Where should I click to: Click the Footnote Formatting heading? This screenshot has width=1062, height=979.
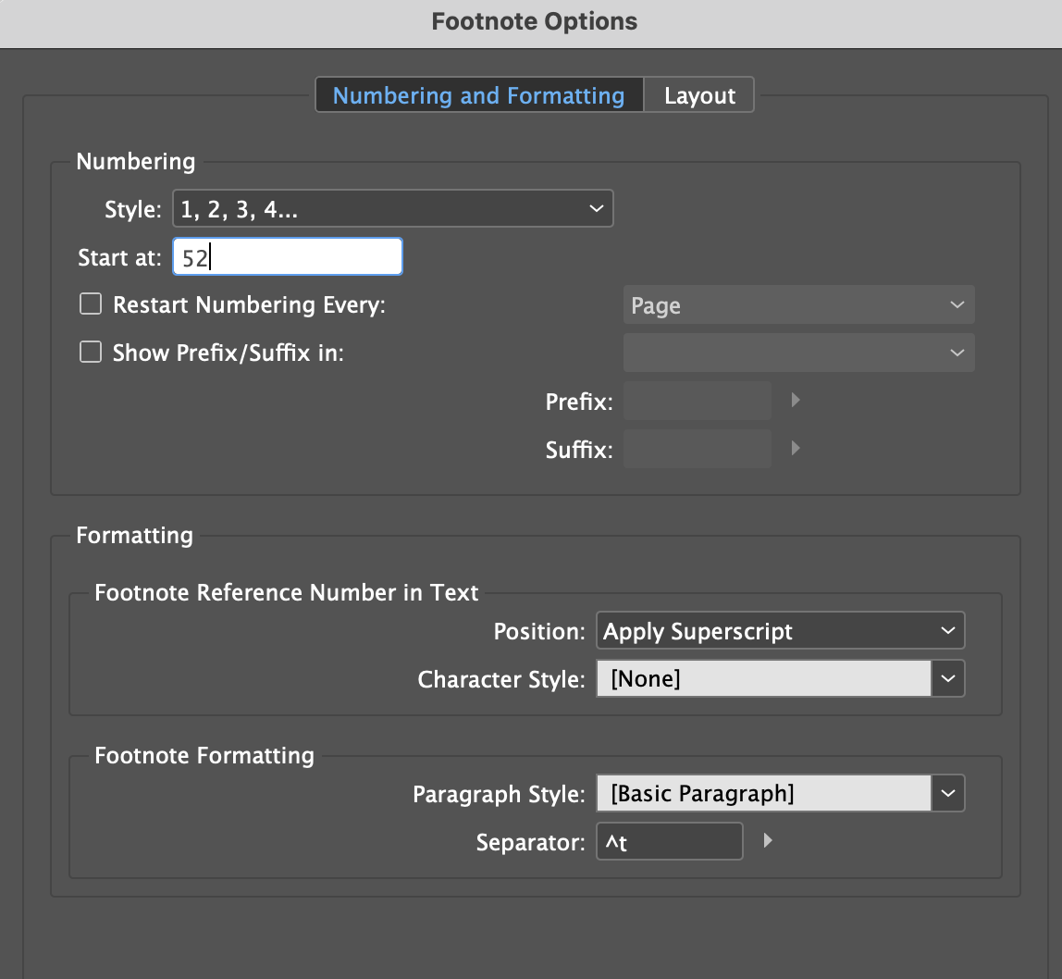tap(204, 755)
